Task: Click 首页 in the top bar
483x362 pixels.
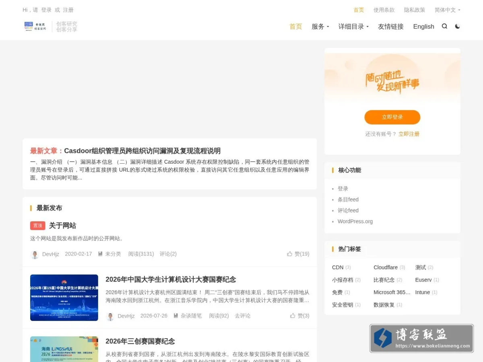Action: pos(359,10)
